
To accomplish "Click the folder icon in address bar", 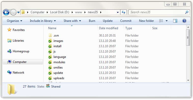I will [23, 12].
